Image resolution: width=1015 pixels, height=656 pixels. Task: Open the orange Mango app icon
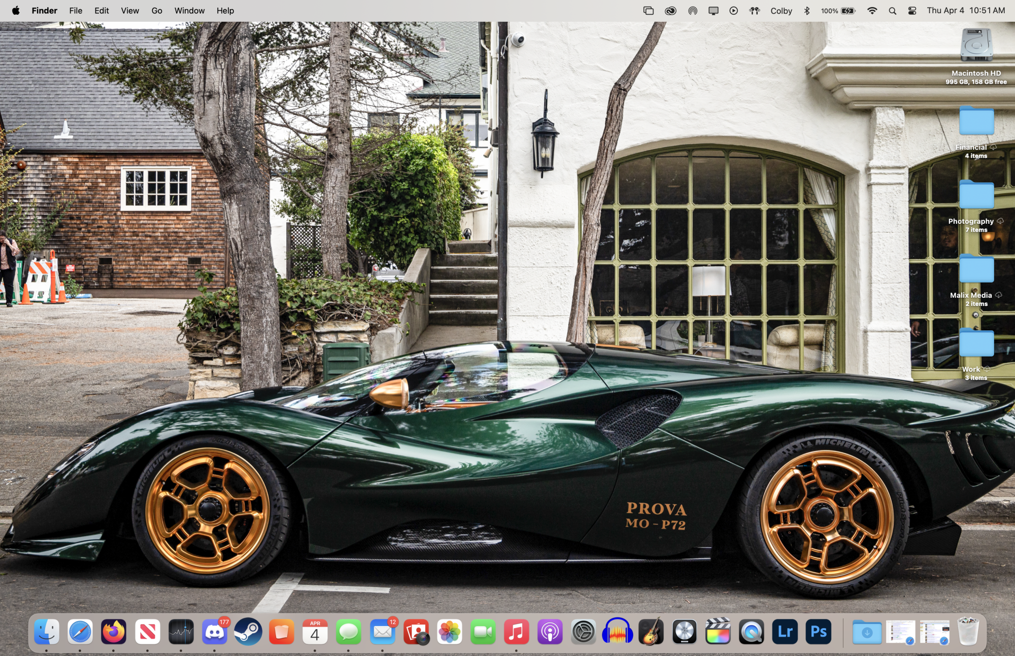click(x=282, y=632)
